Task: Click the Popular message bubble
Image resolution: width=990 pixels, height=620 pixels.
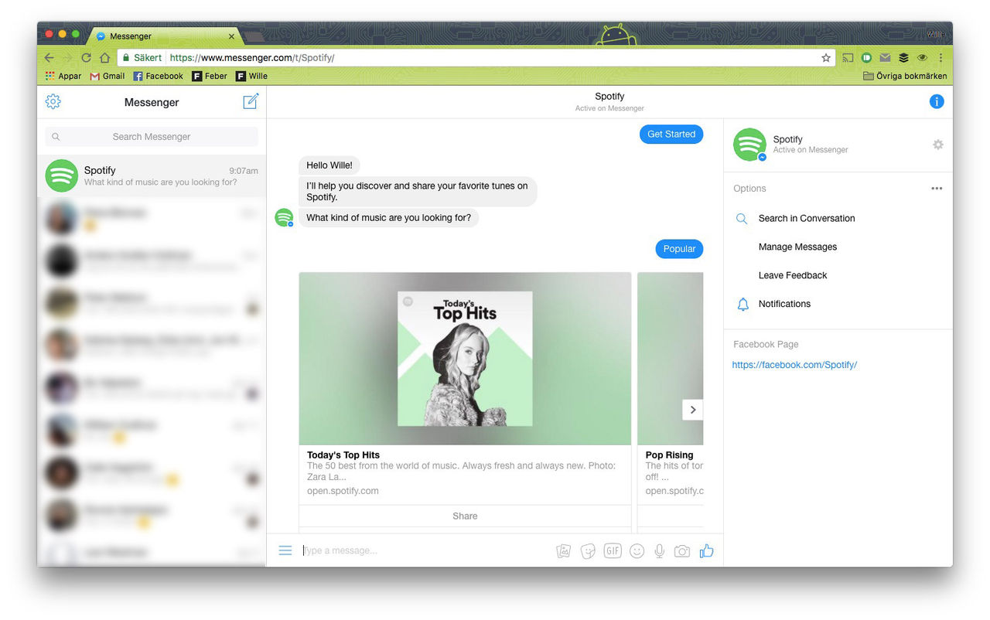Action: 679,249
